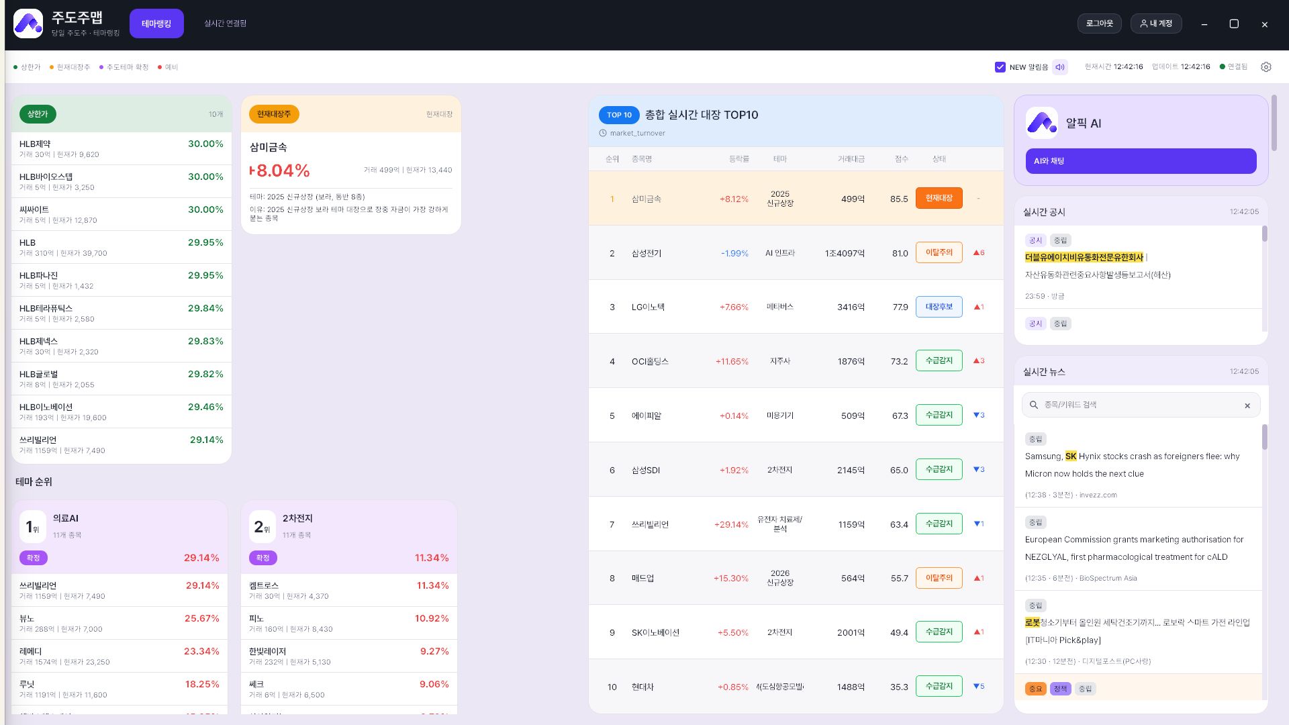Click the page vertical scrollbar on right
The width and height of the screenshot is (1289, 725).
(1274, 123)
